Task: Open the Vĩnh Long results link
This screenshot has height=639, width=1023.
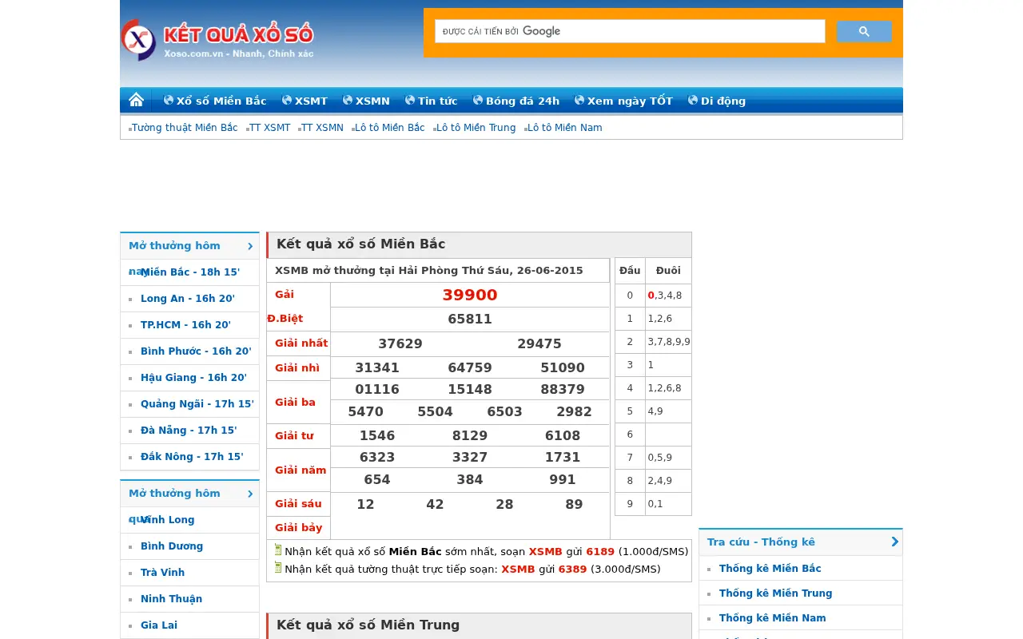Action: (168, 520)
